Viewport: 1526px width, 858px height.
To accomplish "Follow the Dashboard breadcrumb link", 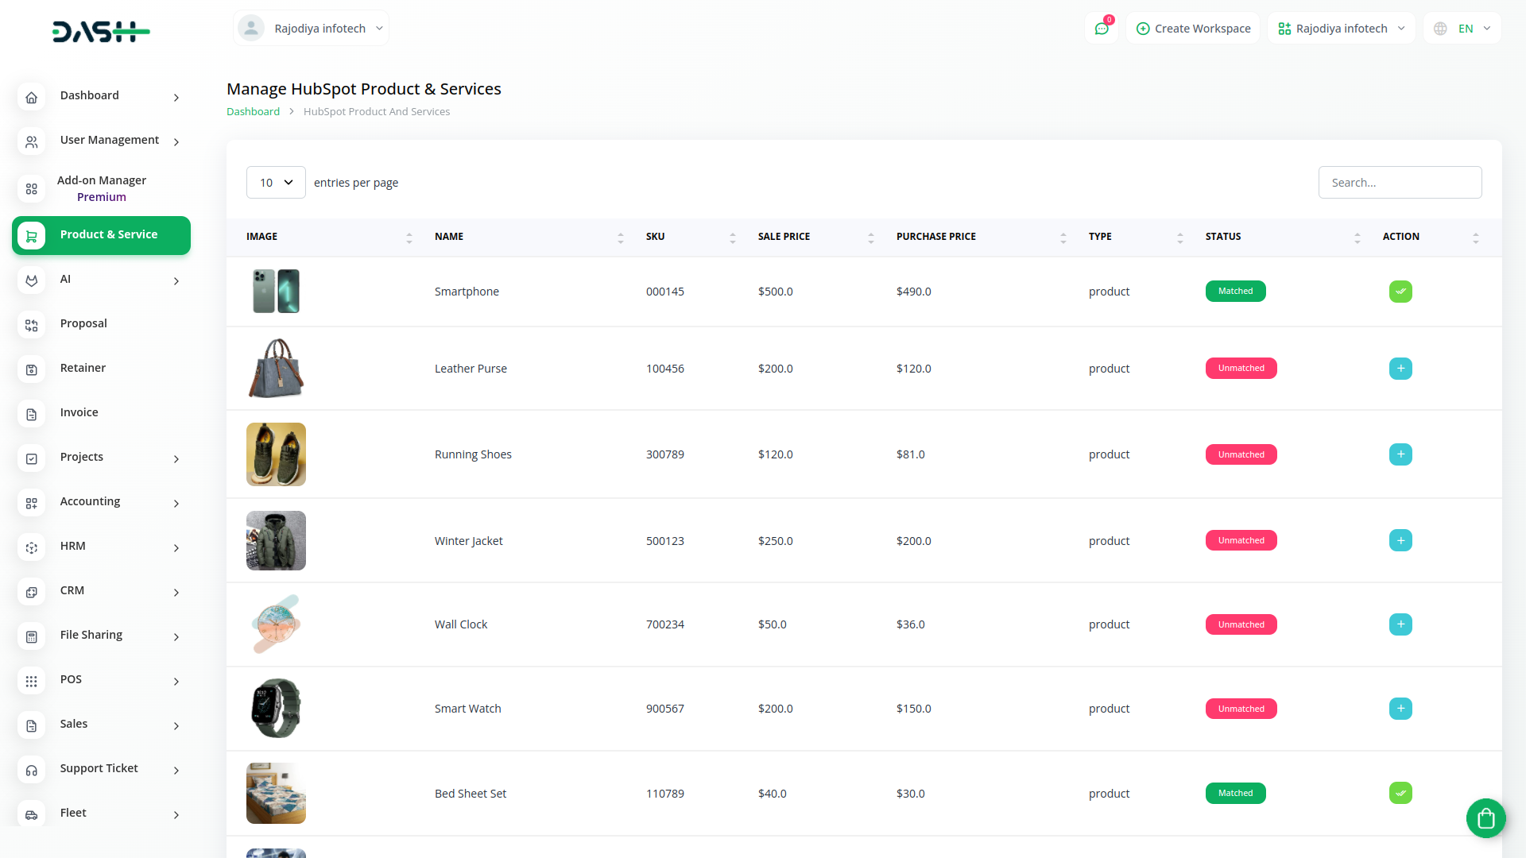I will point(253,112).
